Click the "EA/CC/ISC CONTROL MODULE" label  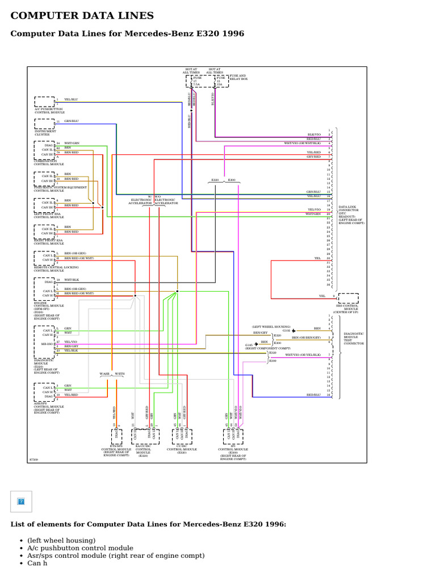coord(143,451)
